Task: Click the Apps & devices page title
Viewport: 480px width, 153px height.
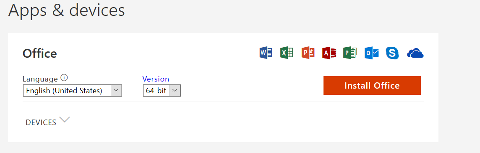Action: (x=66, y=10)
